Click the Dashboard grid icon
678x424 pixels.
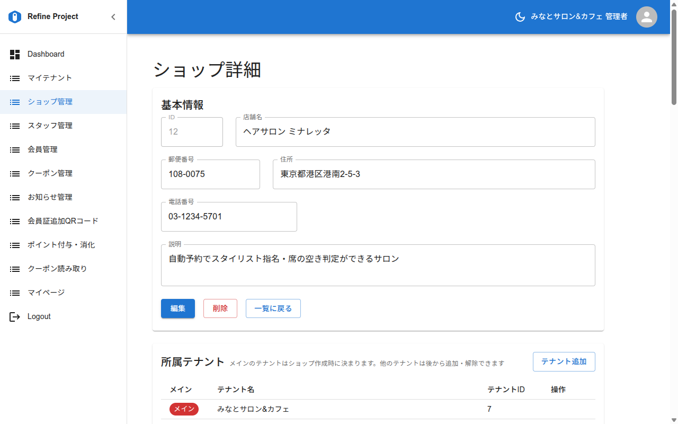[x=15, y=54]
